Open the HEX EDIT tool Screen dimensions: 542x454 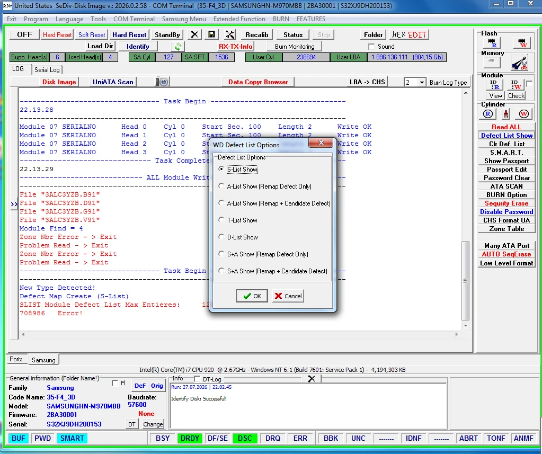click(409, 34)
